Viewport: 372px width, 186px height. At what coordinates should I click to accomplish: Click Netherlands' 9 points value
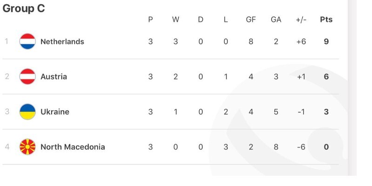click(326, 41)
